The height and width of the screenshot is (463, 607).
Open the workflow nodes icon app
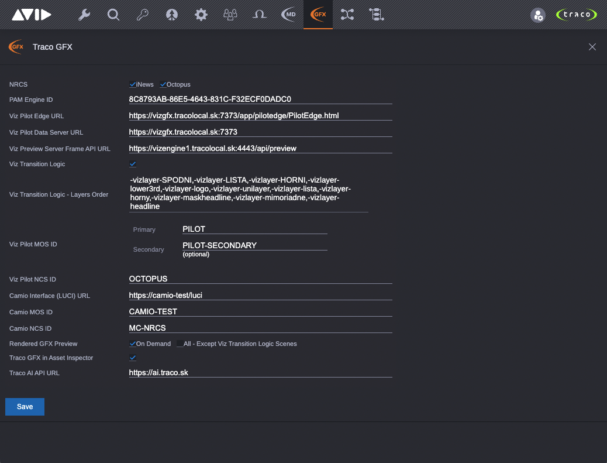(347, 15)
